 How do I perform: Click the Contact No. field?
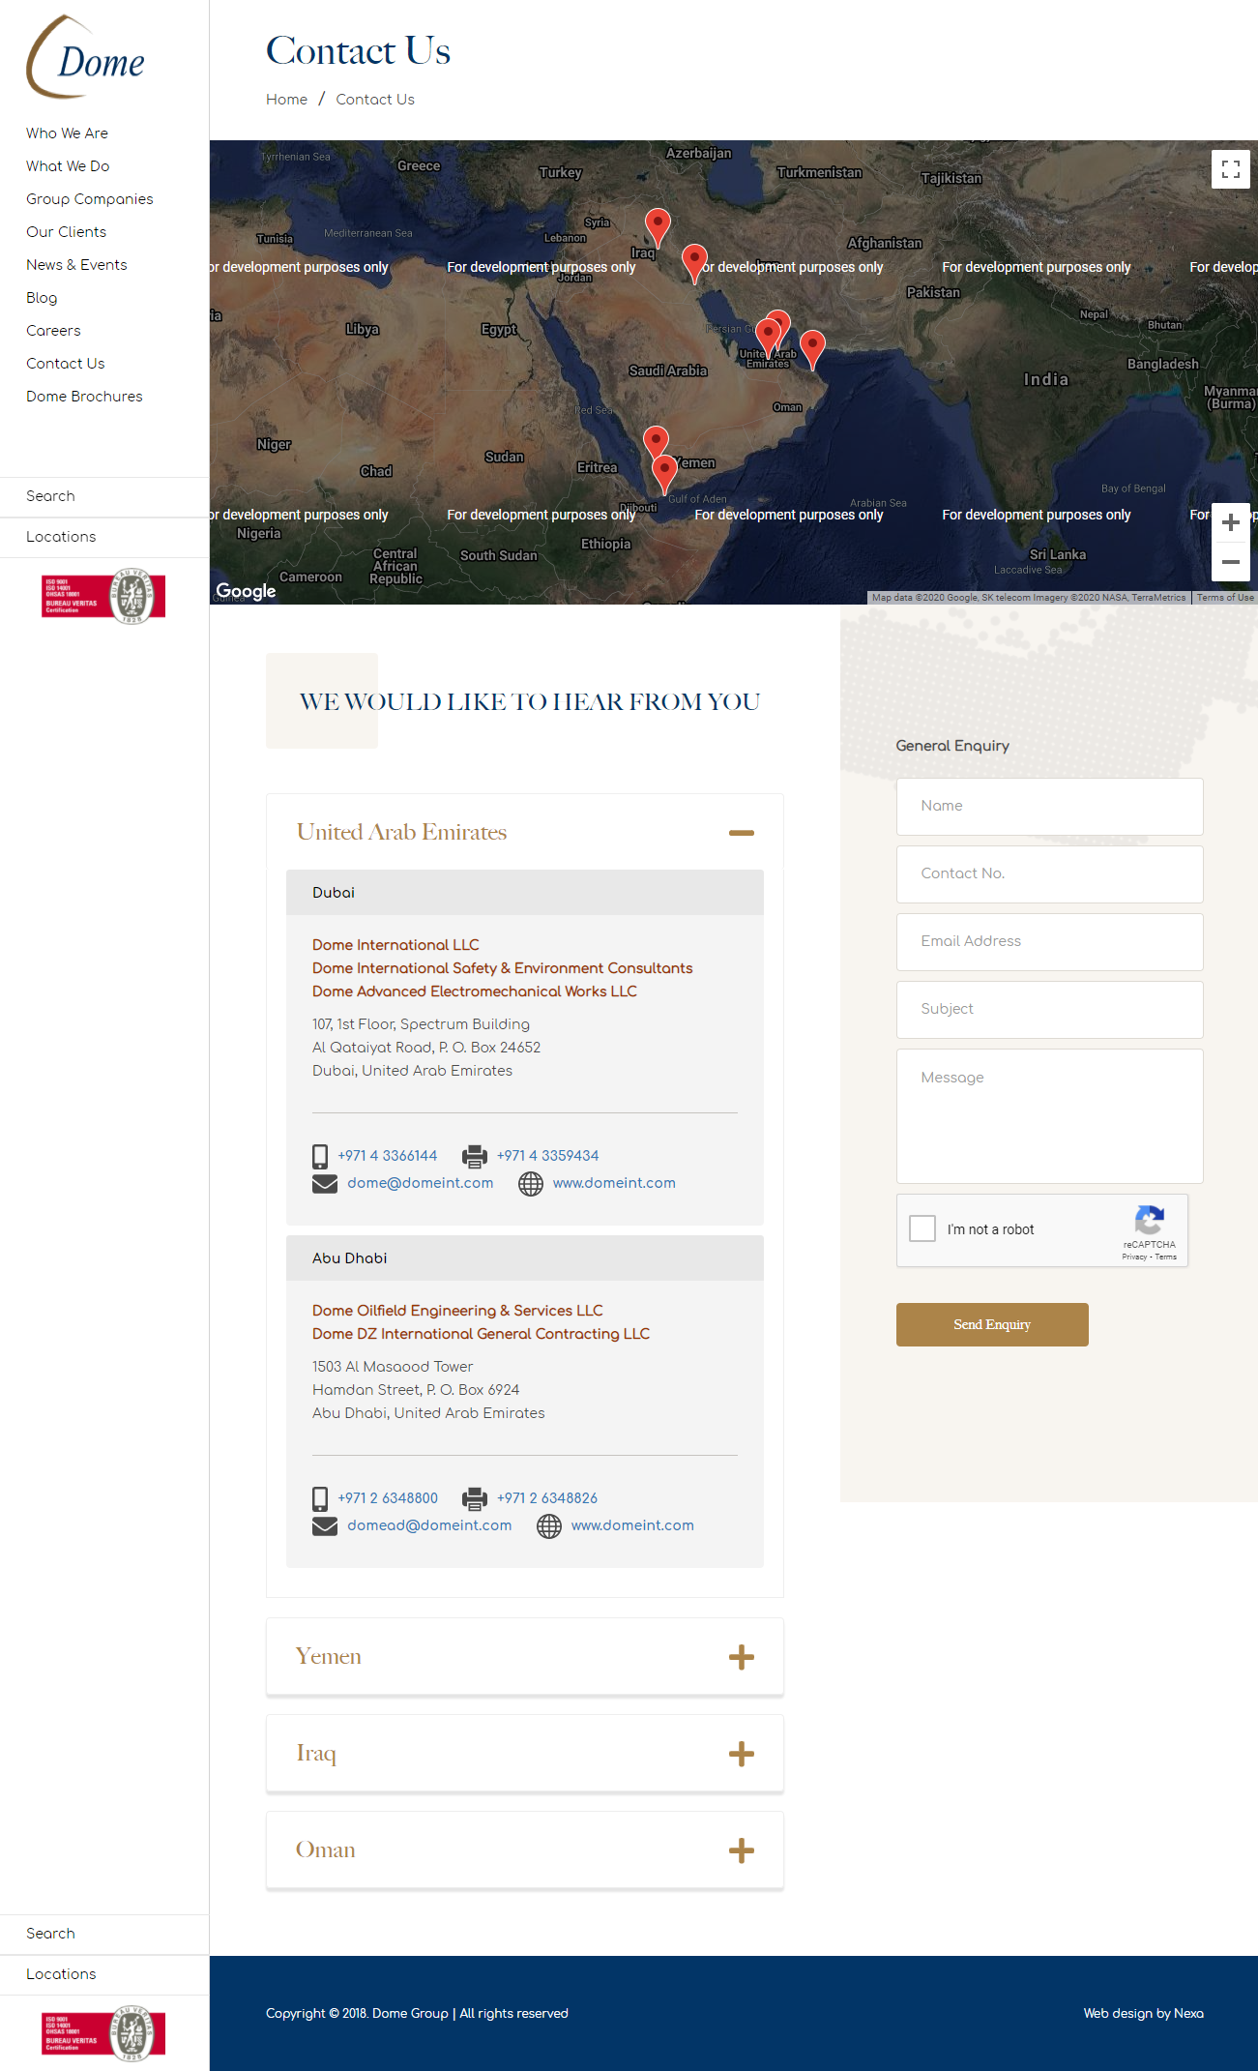[x=1049, y=874]
